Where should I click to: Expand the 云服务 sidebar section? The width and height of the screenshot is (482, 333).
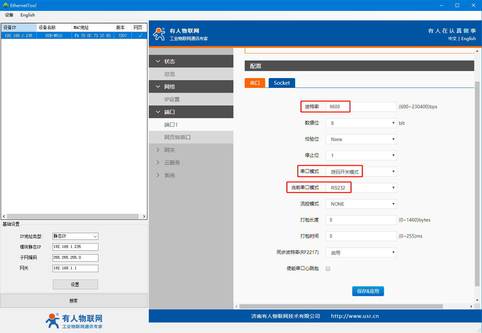[172, 163]
